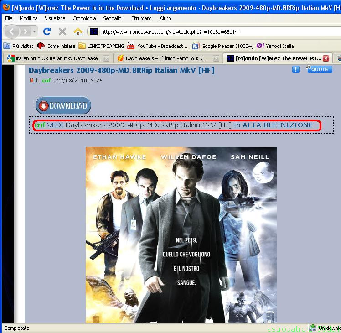This screenshot has width=341, height=333.
Task: Open the Strumenti menu
Action: 142,18
